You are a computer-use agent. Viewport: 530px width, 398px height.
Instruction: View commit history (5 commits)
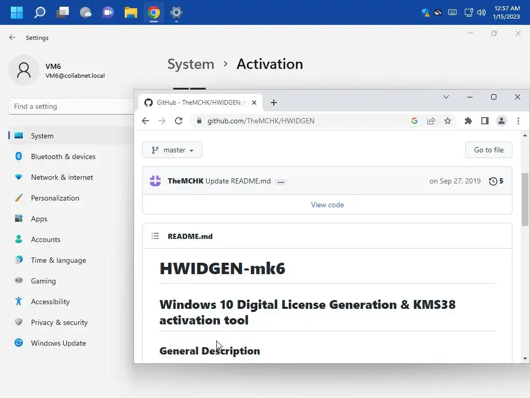coord(496,181)
